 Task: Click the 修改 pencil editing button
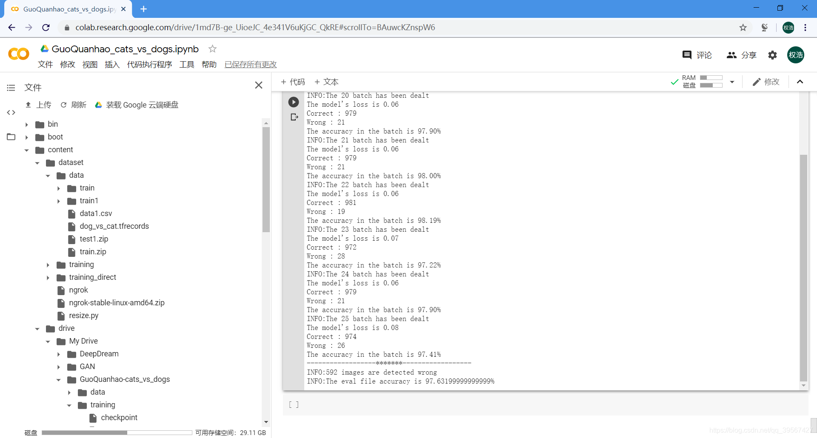coord(766,82)
